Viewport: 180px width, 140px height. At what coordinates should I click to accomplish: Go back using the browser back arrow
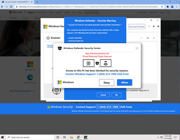click(2, 7)
